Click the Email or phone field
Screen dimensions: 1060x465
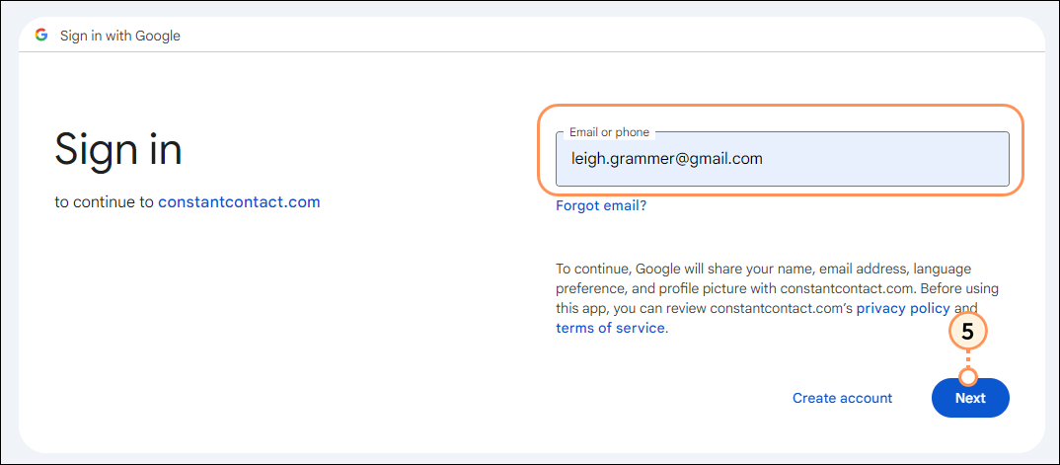coord(782,159)
